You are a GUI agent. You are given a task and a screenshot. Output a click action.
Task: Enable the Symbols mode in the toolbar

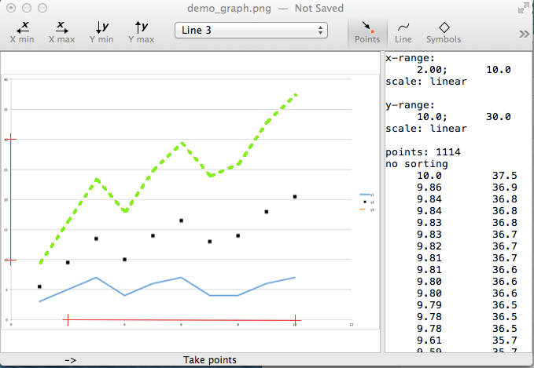[x=444, y=31]
